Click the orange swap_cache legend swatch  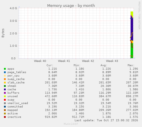(x=5, y=79)
